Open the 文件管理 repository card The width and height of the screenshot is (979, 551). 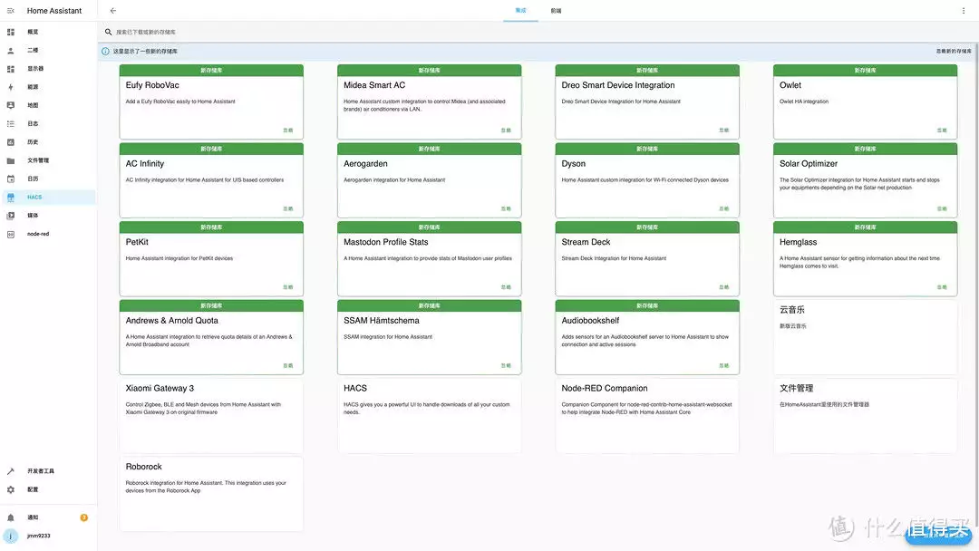(x=865, y=416)
